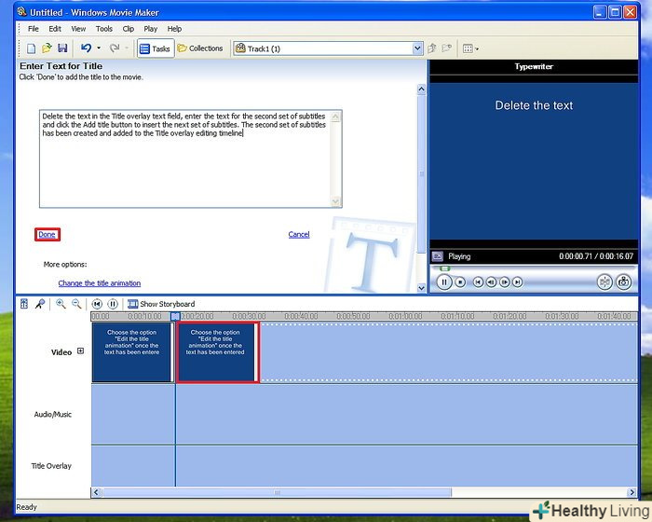Switch view with Show Storyboard
This screenshot has height=522, width=652.
point(161,304)
